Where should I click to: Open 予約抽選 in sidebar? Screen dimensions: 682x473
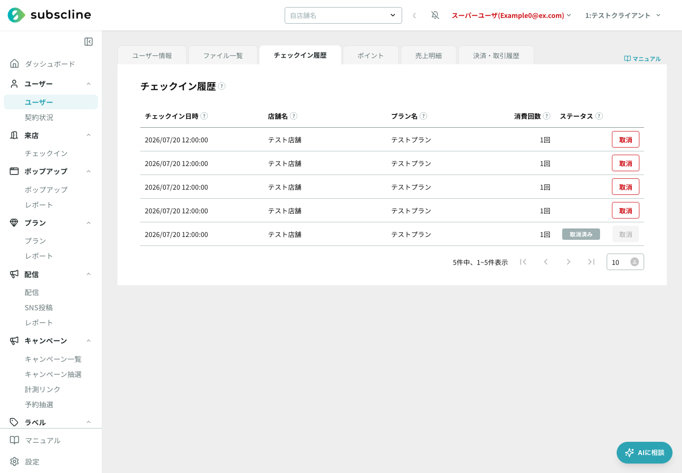[39, 404]
